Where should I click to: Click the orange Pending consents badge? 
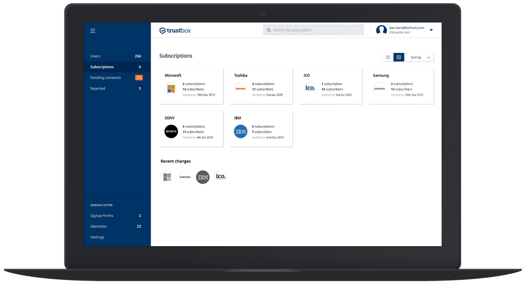click(139, 78)
